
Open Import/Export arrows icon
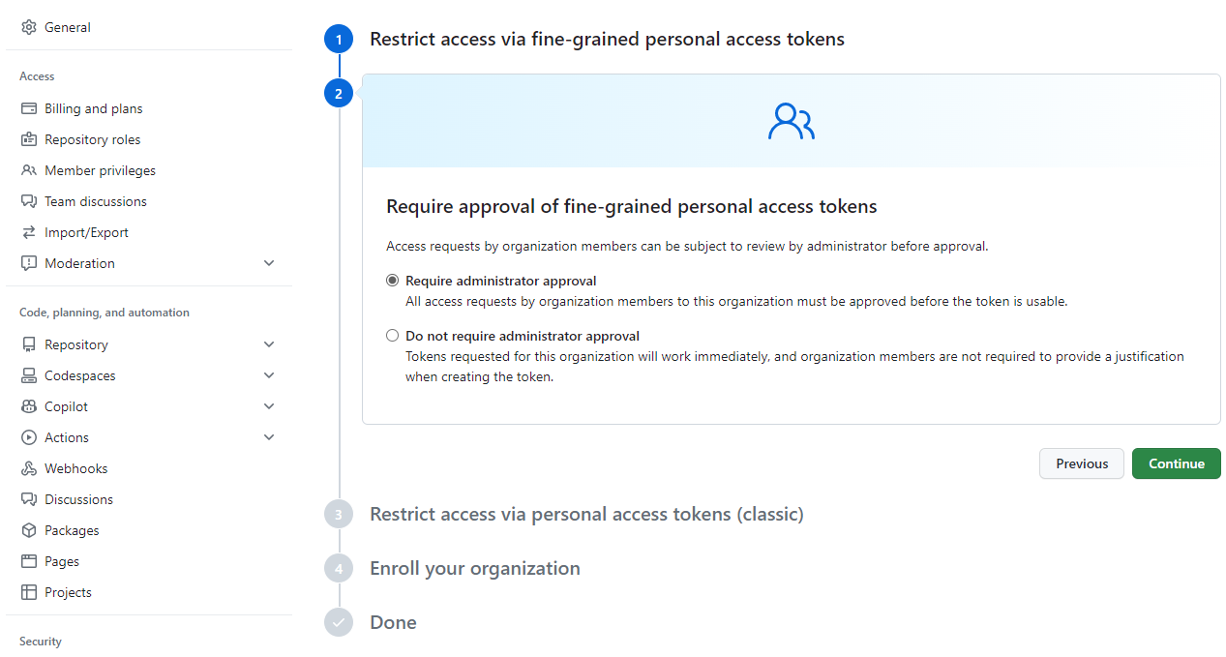click(29, 232)
